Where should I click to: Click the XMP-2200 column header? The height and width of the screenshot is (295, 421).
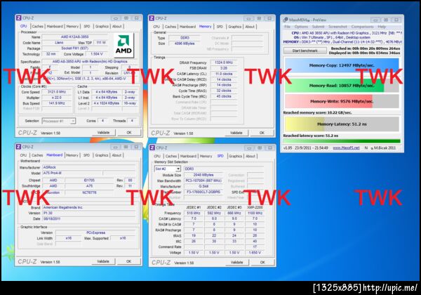click(255, 207)
